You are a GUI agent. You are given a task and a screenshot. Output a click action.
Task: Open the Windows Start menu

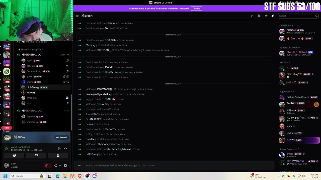tap(5, 176)
